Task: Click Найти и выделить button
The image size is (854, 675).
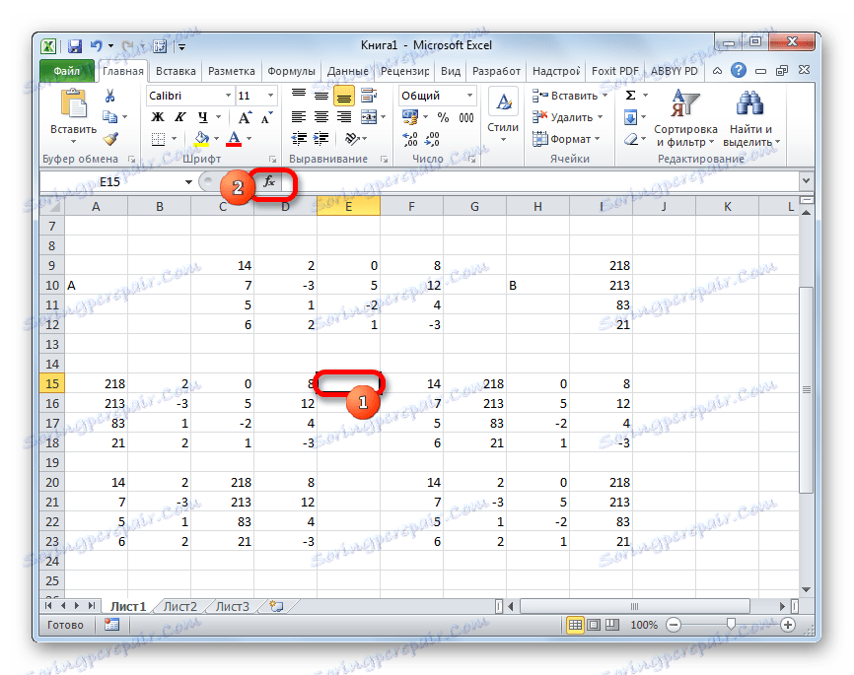Action: click(750, 118)
